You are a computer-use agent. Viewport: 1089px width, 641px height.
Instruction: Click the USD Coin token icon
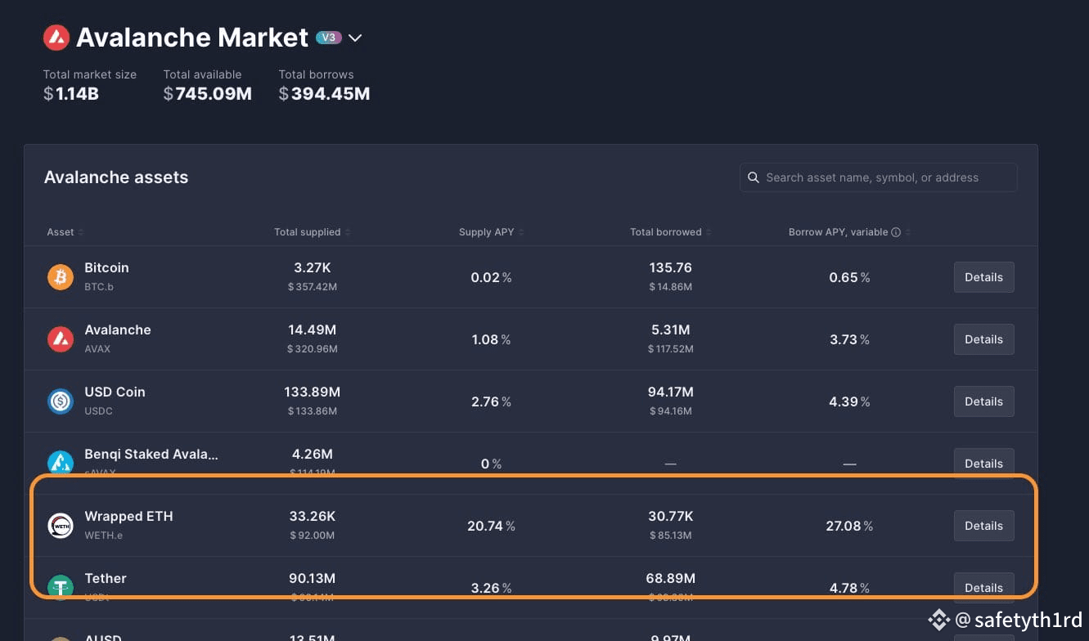click(x=61, y=401)
